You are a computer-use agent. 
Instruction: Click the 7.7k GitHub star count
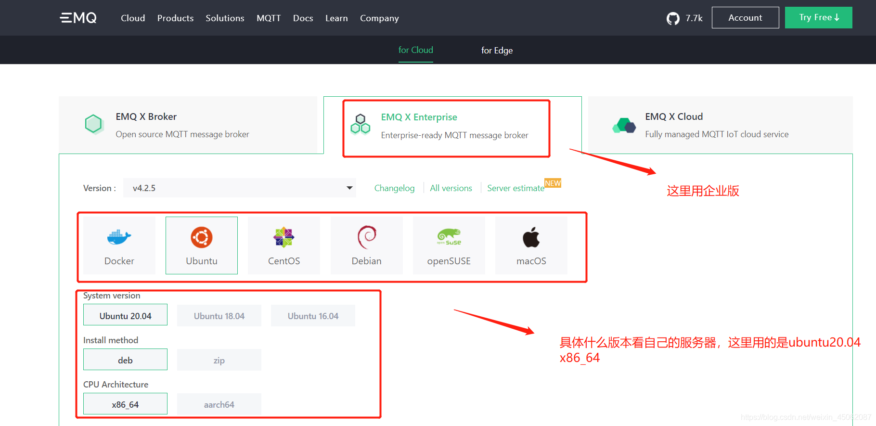point(694,18)
